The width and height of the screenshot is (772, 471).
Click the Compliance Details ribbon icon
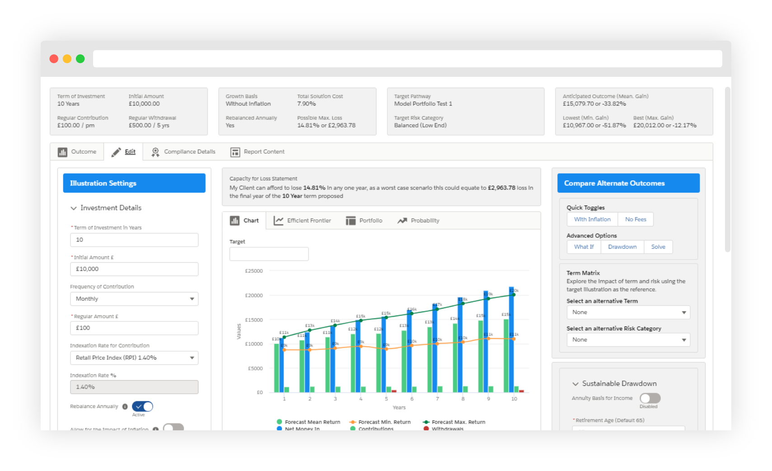[x=155, y=152]
